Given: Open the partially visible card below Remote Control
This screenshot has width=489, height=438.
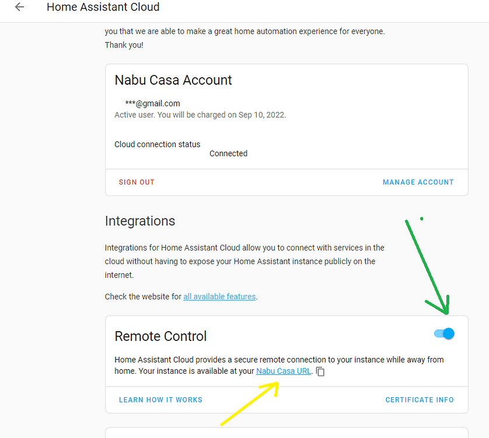Looking at the screenshot, I should pos(286,433).
